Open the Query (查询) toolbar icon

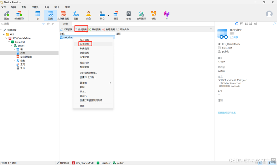[x=116, y=15]
